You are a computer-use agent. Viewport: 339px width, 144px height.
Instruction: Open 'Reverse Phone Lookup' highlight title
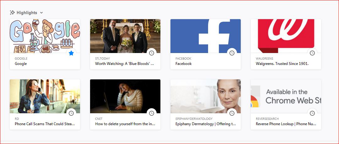pos(286,124)
